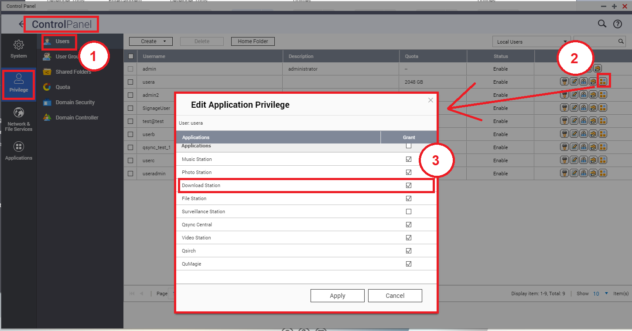Click the help question mark icon

617,24
